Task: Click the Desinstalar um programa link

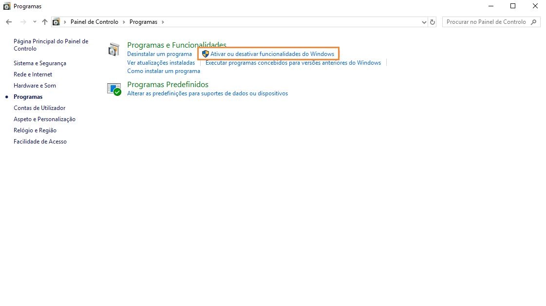Action: (159, 54)
